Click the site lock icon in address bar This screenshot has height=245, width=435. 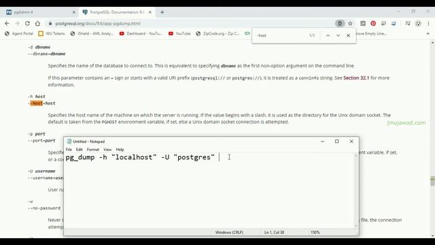pyautogui.click(x=50, y=24)
